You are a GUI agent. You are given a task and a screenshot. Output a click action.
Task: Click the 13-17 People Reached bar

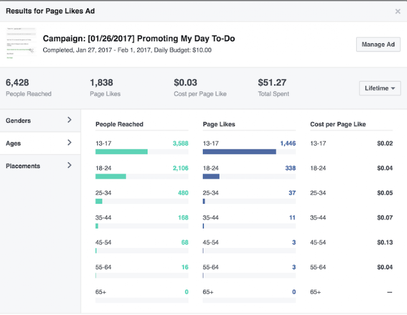coord(121,151)
